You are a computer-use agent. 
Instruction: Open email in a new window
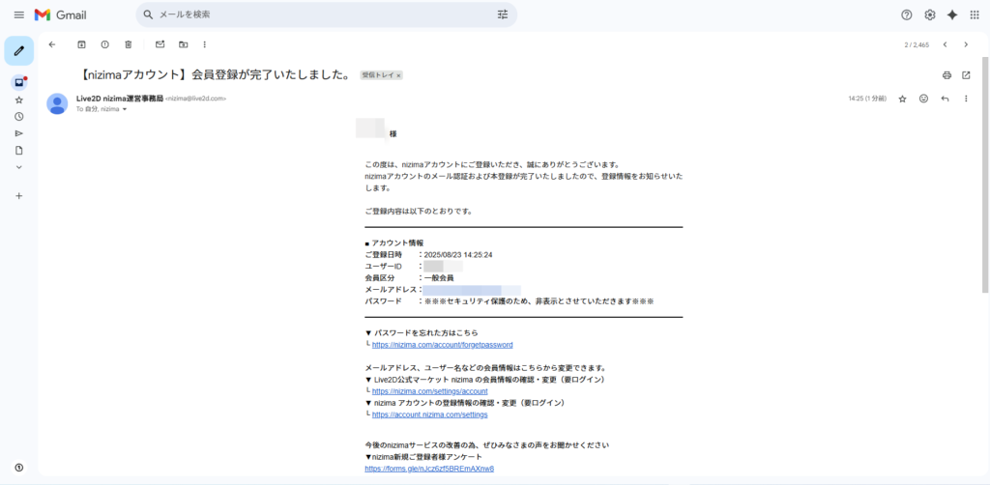pyautogui.click(x=966, y=75)
